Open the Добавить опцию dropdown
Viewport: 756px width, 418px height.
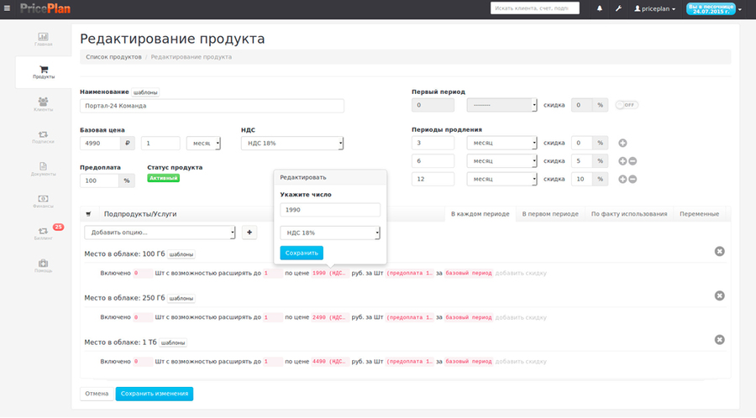point(160,233)
